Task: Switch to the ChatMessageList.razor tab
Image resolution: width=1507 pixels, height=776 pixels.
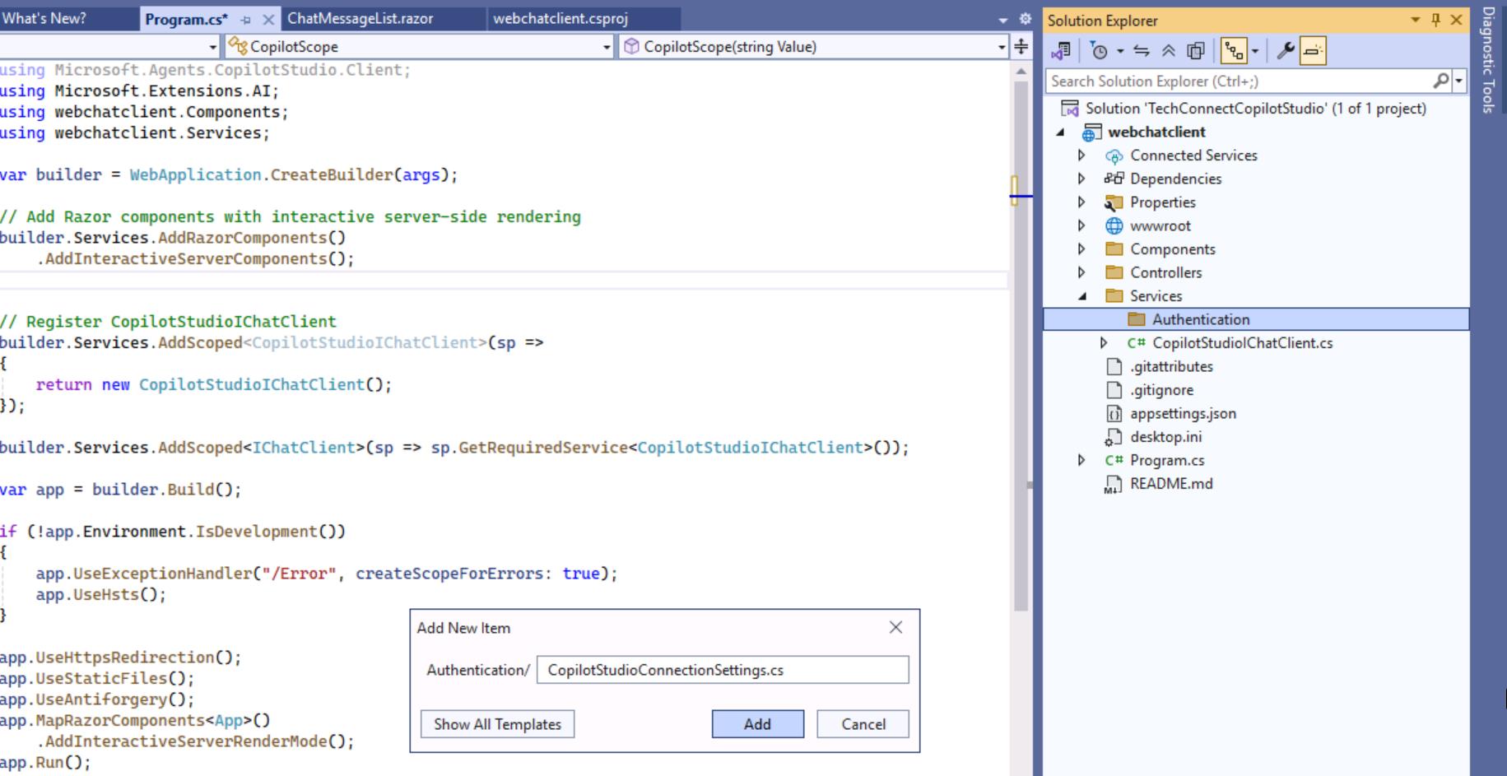Action: [x=360, y=18]
